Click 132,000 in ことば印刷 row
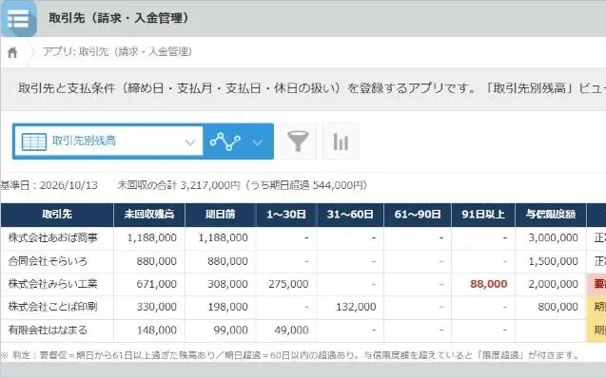This screenshot has height=378, width=606. point(356,307)
